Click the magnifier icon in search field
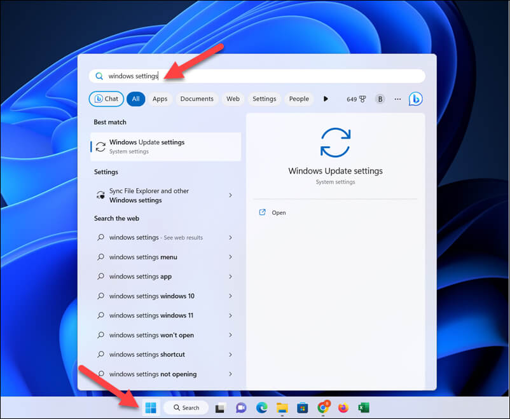 coord(99,76)
